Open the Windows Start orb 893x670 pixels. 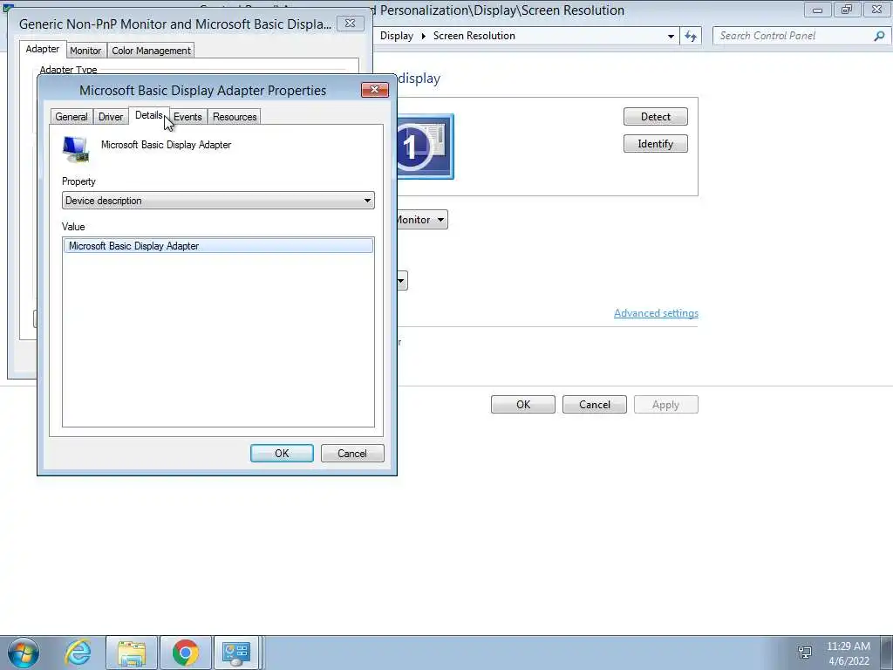(x=24, y=653)
